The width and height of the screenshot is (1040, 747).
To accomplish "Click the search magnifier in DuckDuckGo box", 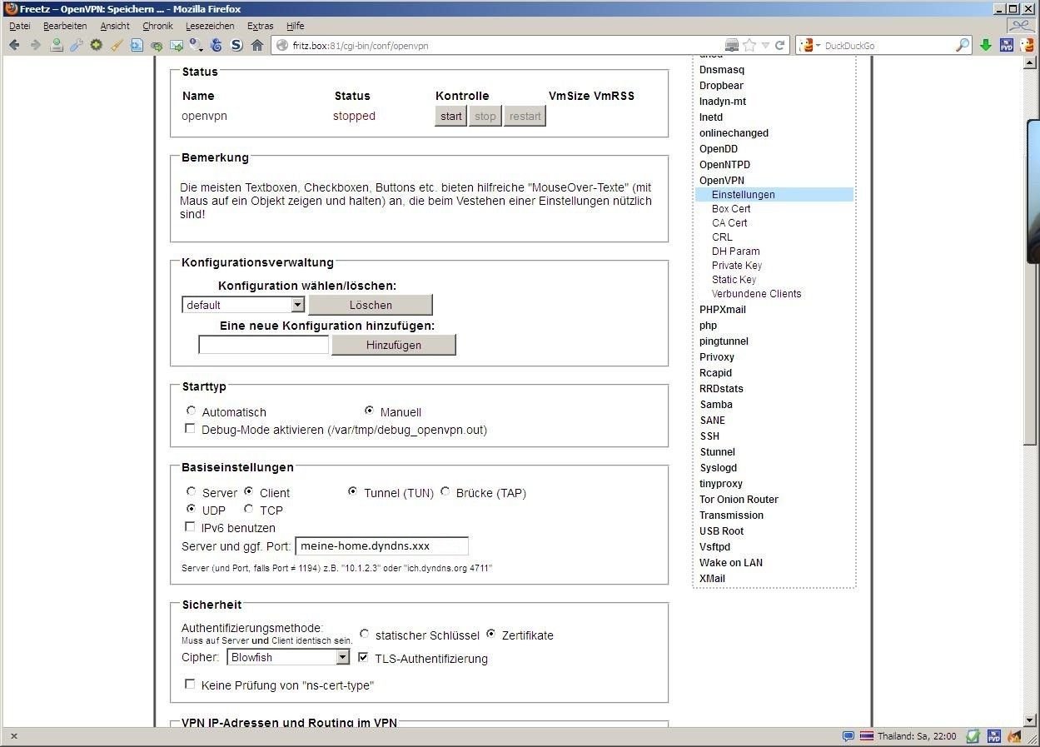I will [963, 45].
